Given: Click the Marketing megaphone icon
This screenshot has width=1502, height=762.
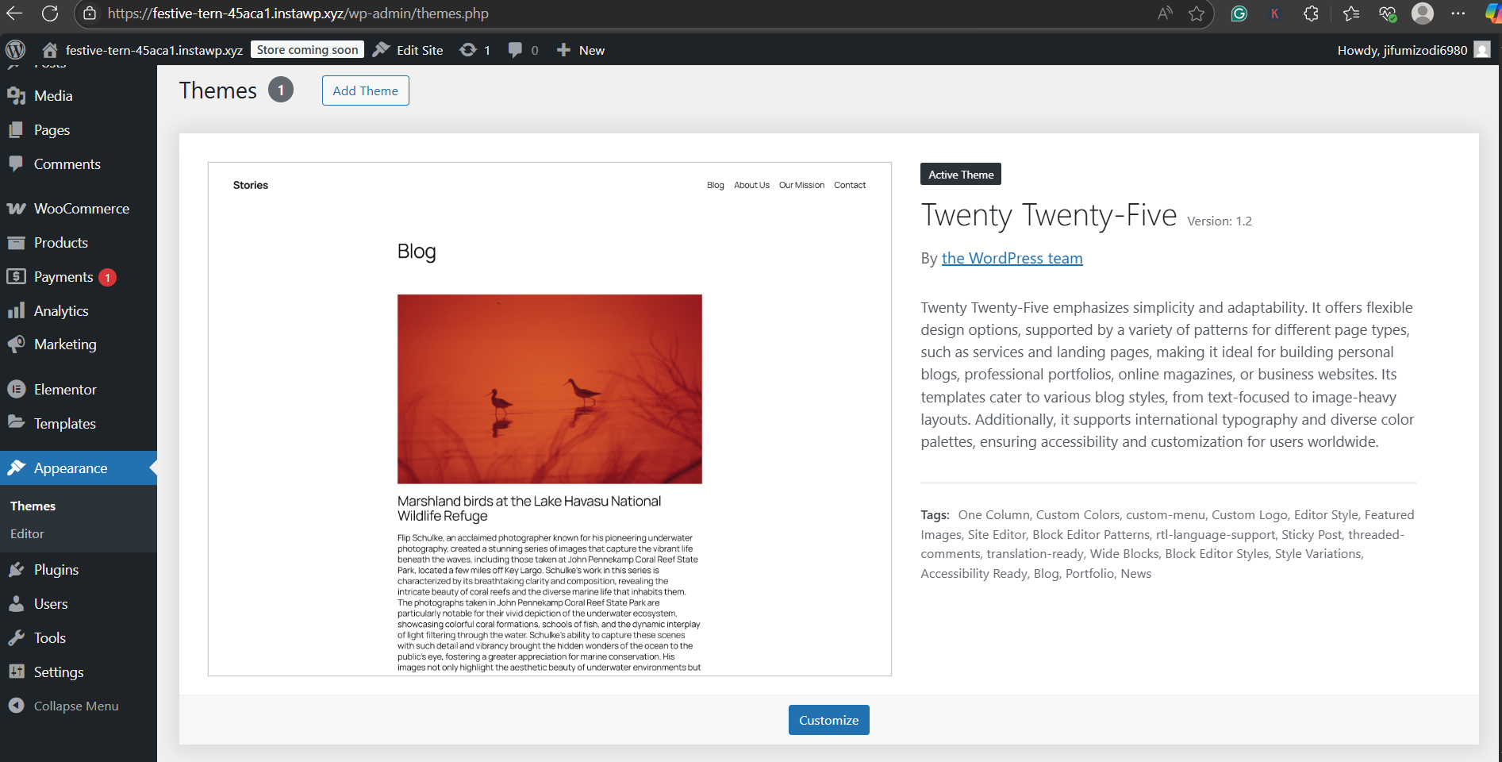Looking at the screenshot, I should tap(16, 344).
